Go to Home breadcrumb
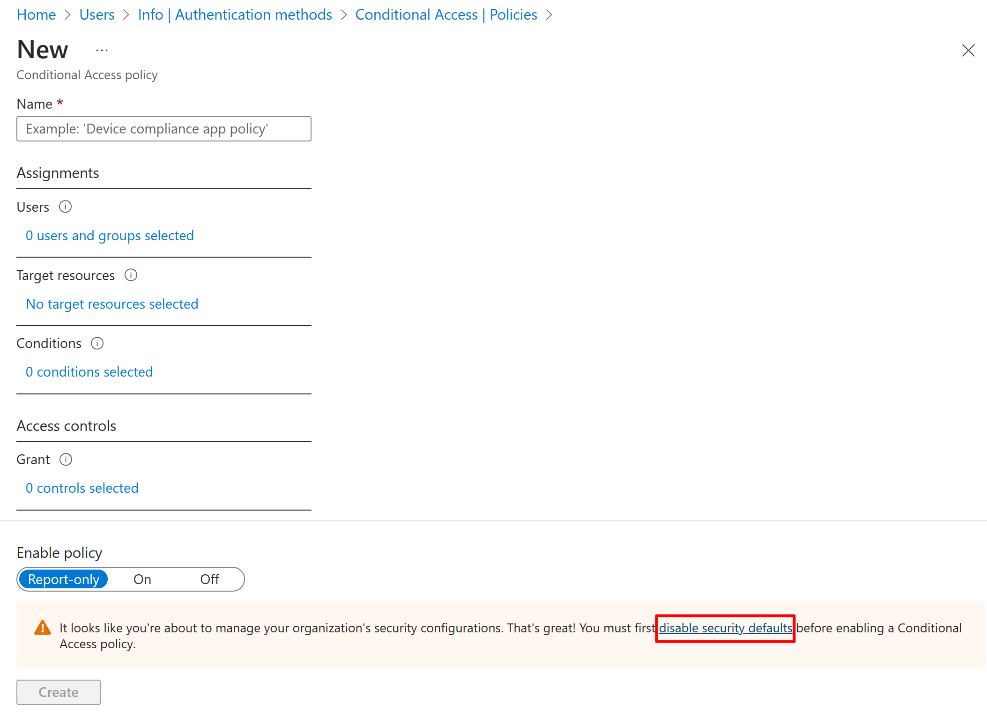987x719 pixels. [x=36, y=15]
